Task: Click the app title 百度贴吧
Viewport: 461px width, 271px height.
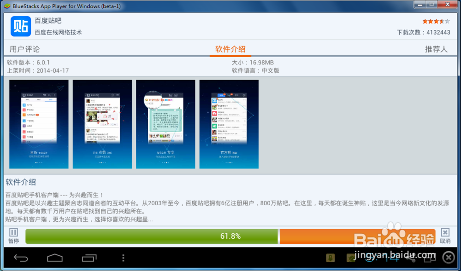Action: click(48, 21)
